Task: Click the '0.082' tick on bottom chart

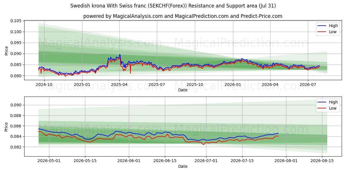Action: click(x=16, y=147)
